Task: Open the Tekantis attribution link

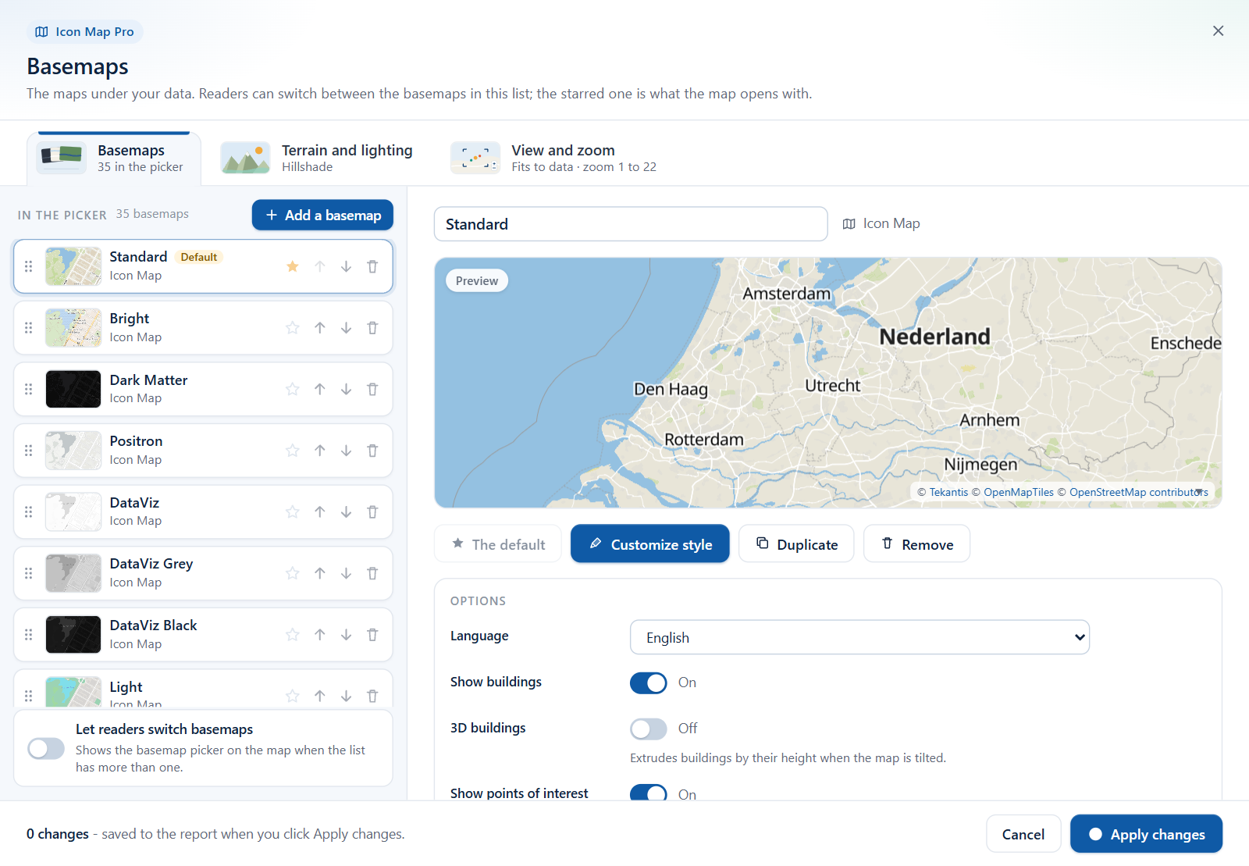Action: (x=948, y=492)
